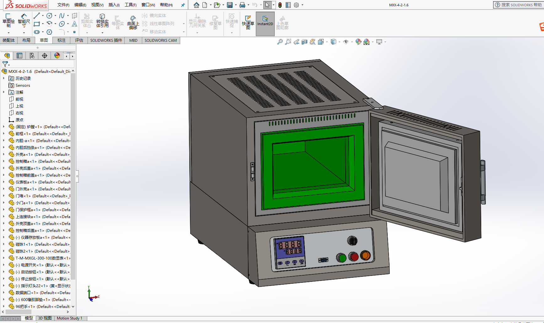
Task: Switch to the MBD ribbon tab
Action: point(133,40)
